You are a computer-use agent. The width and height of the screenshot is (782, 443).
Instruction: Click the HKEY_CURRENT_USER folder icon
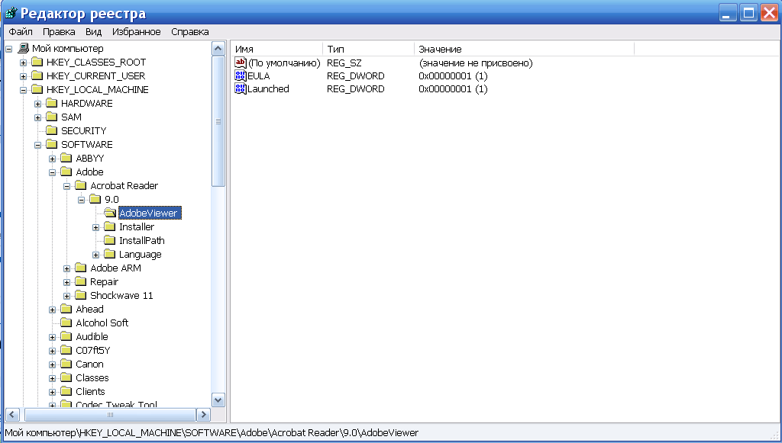[x=37, y=75]
